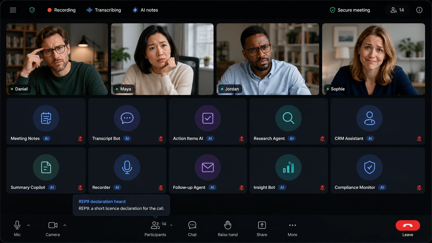Click the AI badge next to Insight Bot
432x243 pixels.
tap(282, 187)
